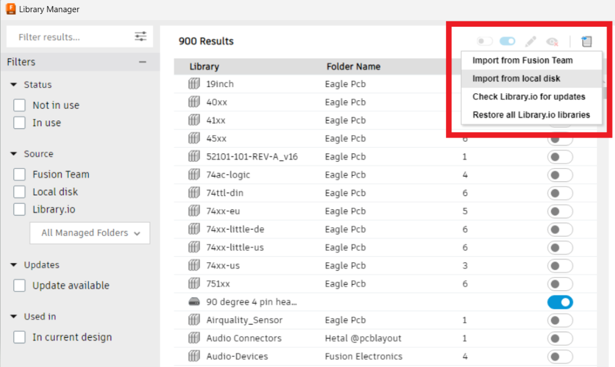The image size is (615, 367).
Task: Click the pencil edit library icon
Action: [530, 41]
